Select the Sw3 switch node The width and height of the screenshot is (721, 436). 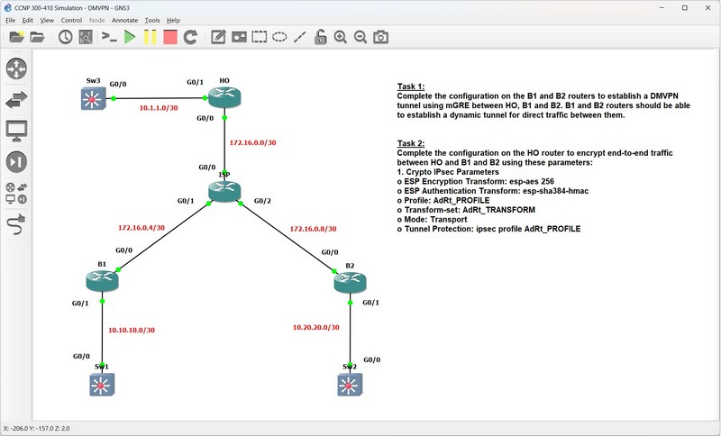point(94,98)
